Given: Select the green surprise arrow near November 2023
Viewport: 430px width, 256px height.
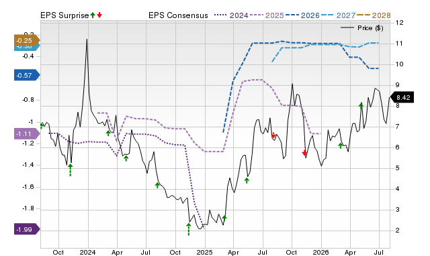Looking at the screenshot, I should coord(70,170).
